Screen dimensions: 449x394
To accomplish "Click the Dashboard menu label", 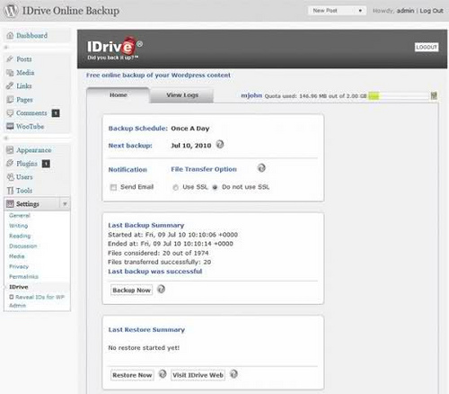I will point(31,35).
